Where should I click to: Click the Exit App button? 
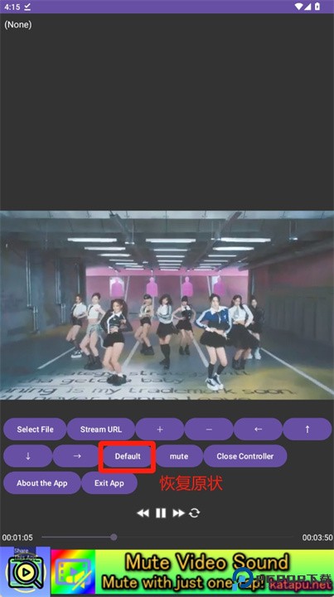(x=109, y=483)
